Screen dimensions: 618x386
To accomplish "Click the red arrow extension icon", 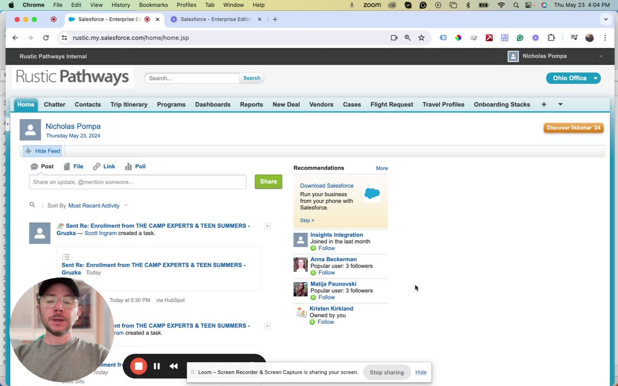I will point(489,38).
